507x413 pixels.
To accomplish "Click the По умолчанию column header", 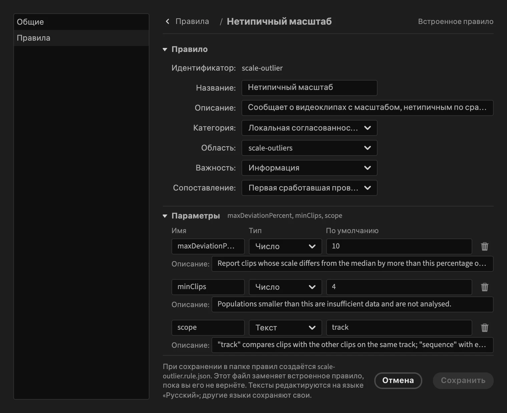I will 352,230.
